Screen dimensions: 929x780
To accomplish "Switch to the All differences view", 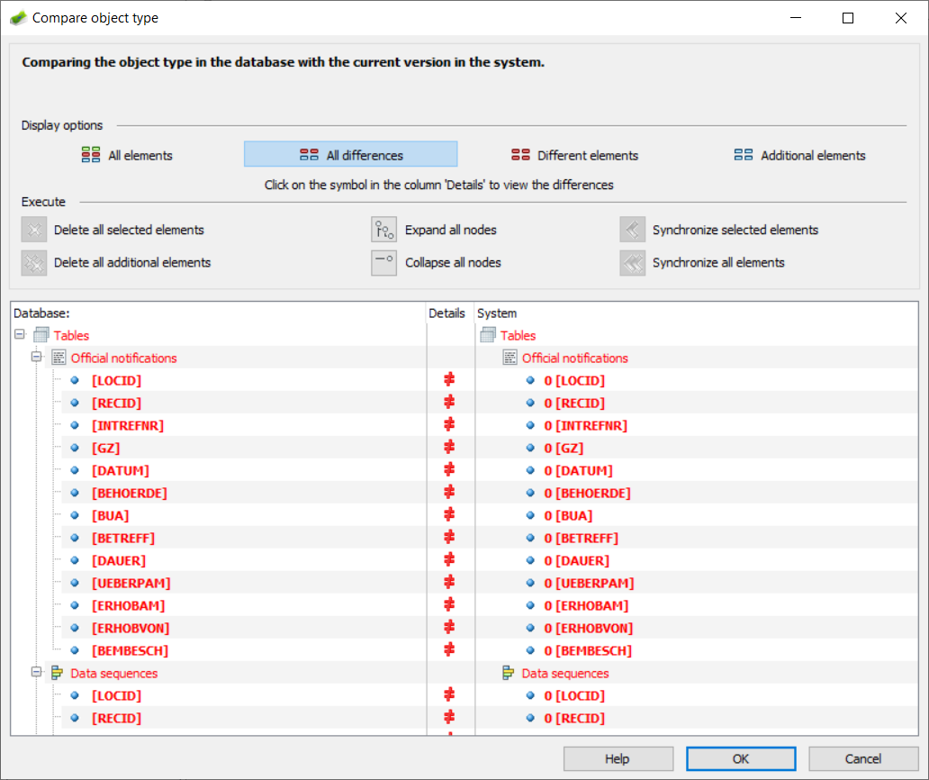I will pos(350,153).
